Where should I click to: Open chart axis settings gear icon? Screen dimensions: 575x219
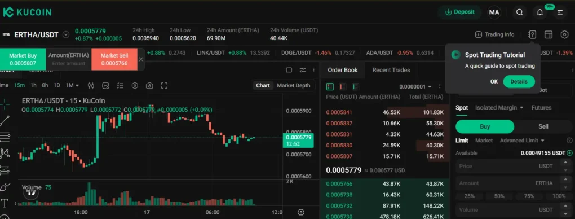pyautogui.click(x=301, y=212)
